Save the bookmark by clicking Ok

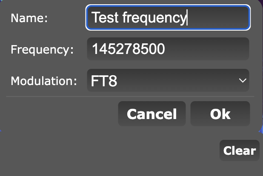click(220, 114)
